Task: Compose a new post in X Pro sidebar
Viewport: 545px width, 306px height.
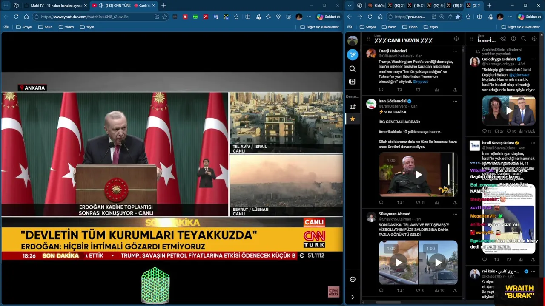Action: 353,54
